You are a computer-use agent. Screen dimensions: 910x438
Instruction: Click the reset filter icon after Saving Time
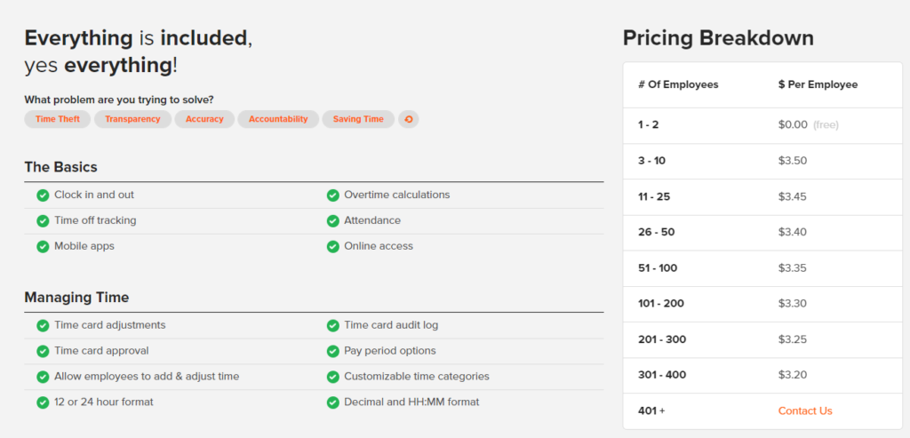409,119
